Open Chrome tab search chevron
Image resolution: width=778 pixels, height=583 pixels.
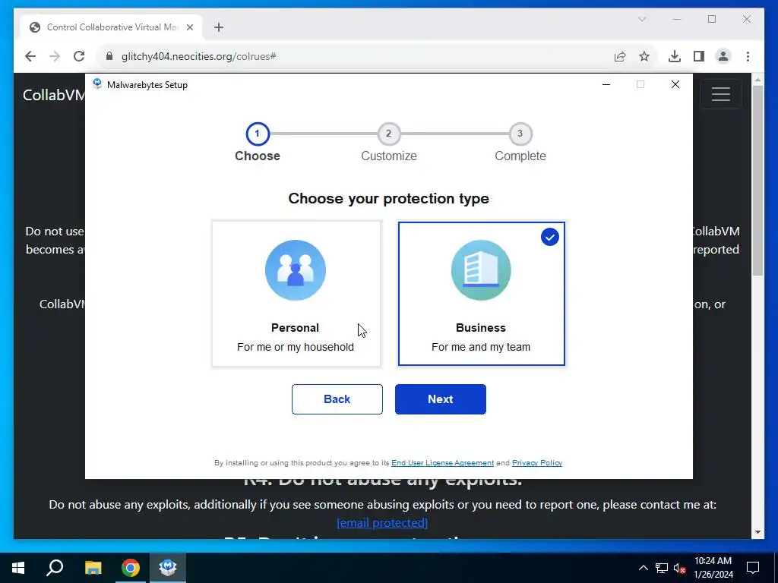642,19
